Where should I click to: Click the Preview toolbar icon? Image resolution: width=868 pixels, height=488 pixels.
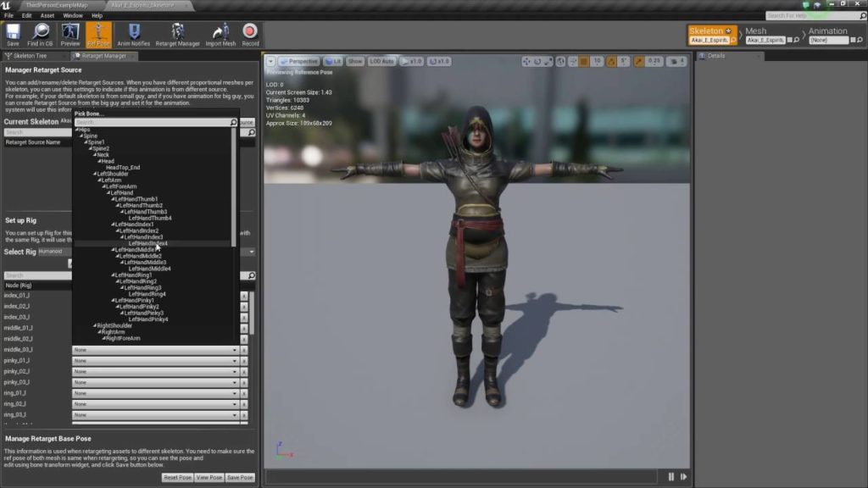click(x=70, y=35)
